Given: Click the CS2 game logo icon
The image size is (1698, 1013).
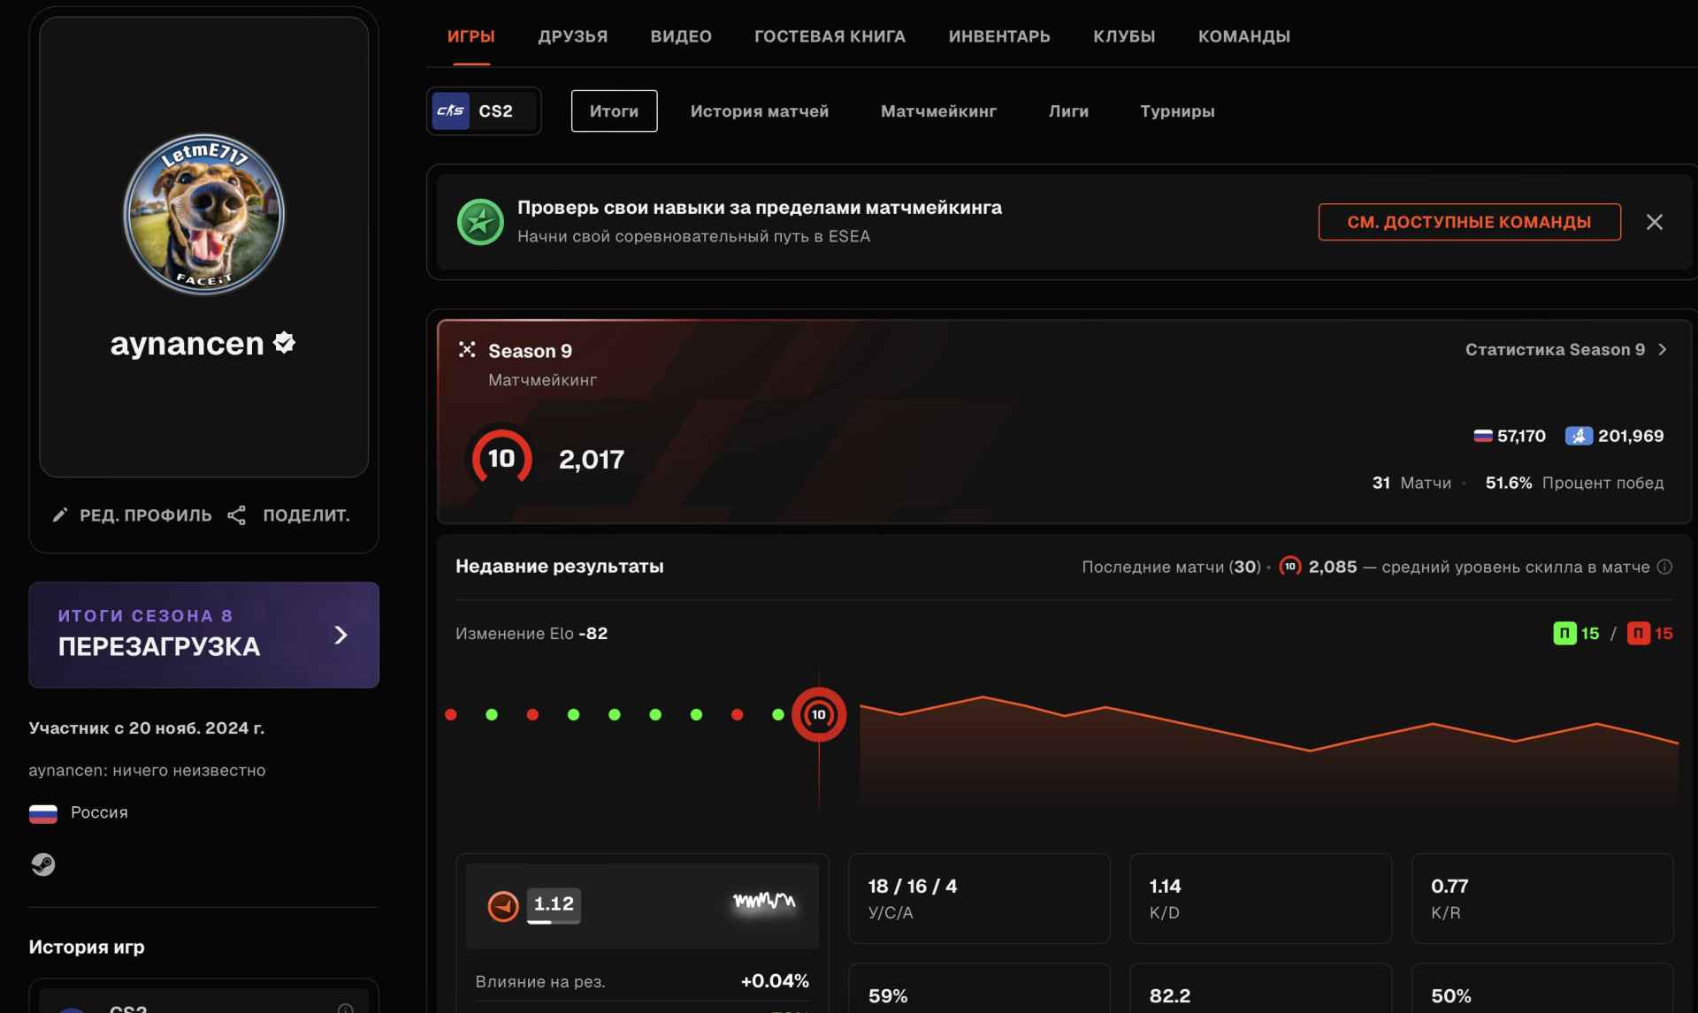Looking at the screenshot, I should pos(450,111).
